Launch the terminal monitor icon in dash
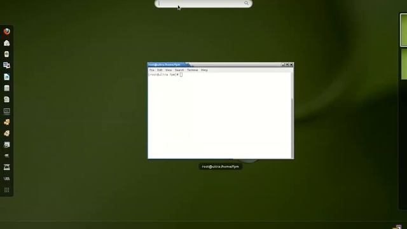407x229 pixels. 7,111
